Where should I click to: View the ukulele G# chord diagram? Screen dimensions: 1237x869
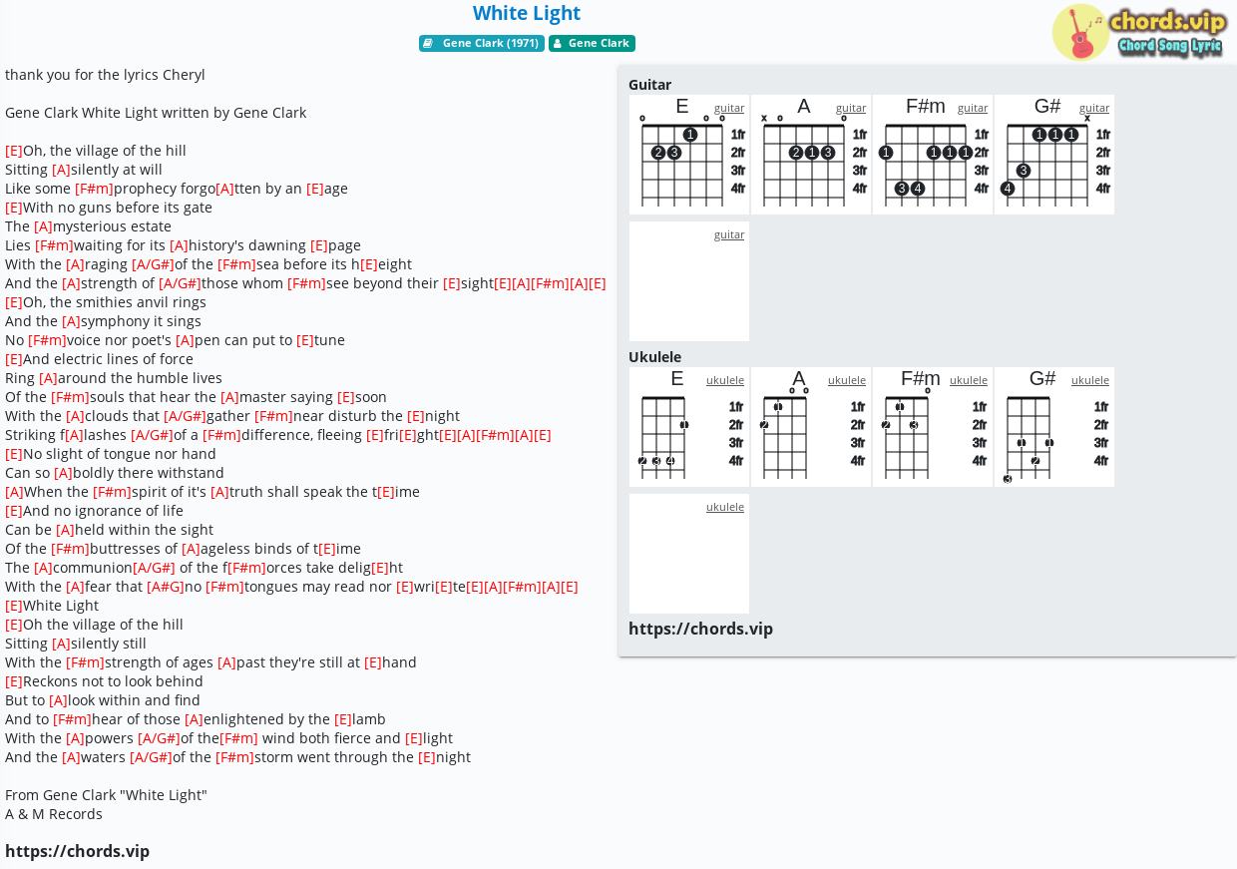1054,427
